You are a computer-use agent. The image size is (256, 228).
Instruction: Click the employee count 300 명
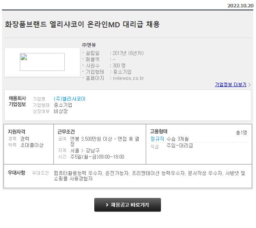(119, 65)
